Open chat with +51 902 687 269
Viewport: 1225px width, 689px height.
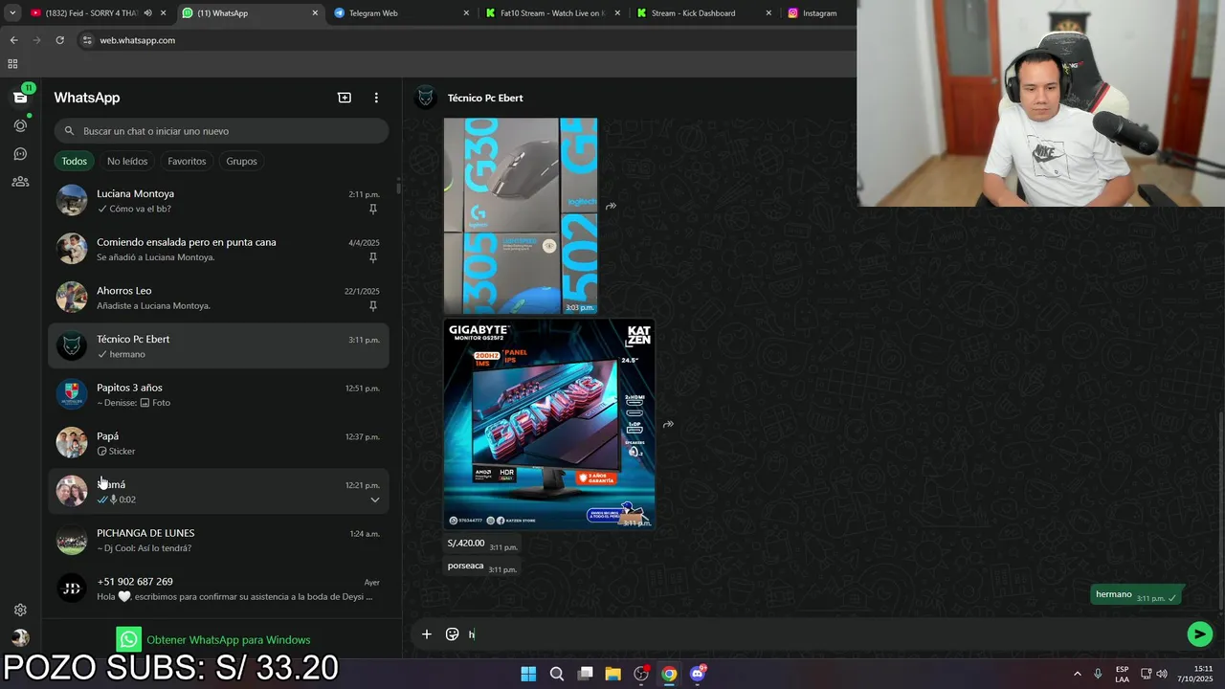coord(218,589)
